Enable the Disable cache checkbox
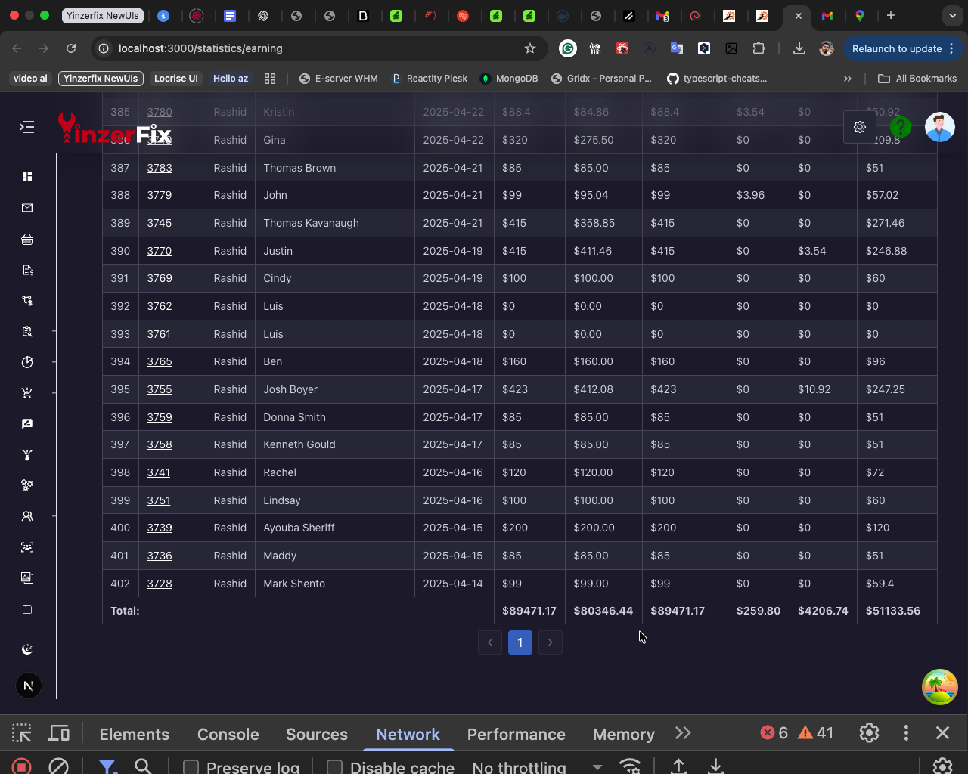 (x=335, y=766)
